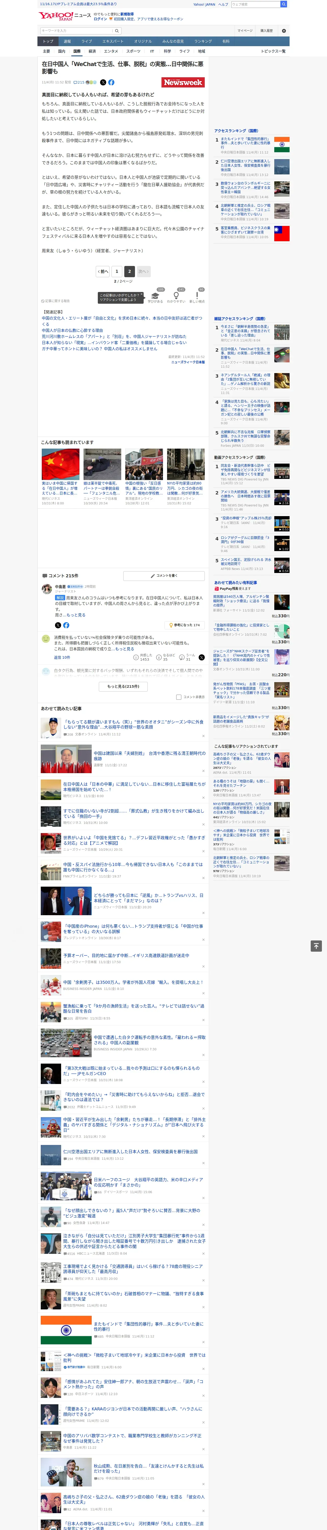Viewport: 327px width, 1530px height.
Task: Share article on Facebook below the headline
Action: [x=111, y=83]
